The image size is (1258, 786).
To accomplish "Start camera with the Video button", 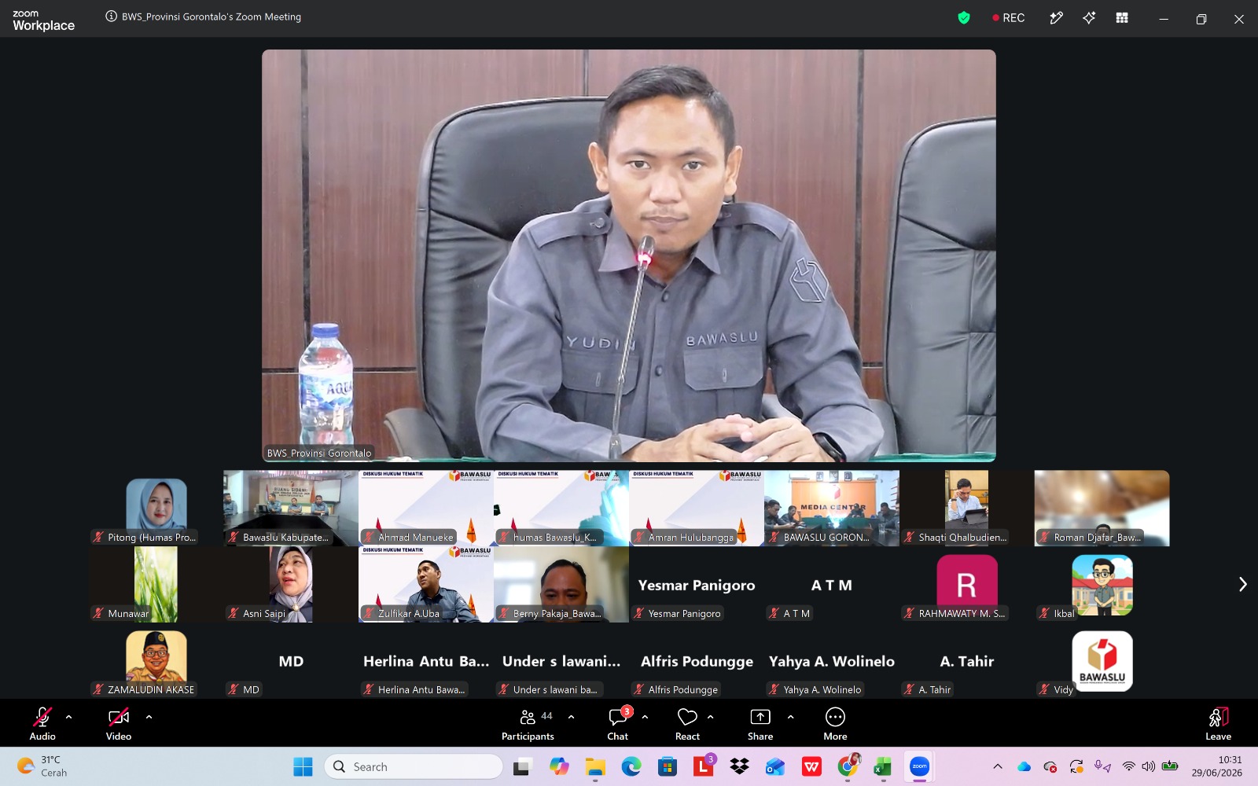I will [x=119, y=723].
